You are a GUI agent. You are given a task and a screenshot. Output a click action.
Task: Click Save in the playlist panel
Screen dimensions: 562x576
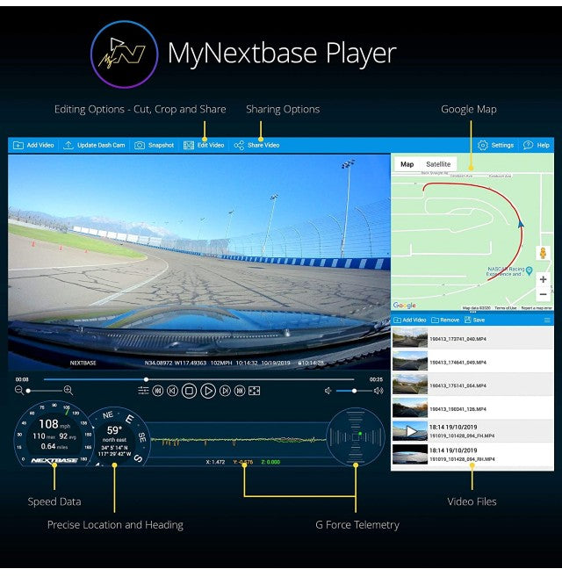pyautogui.click(x=474, y=320)
